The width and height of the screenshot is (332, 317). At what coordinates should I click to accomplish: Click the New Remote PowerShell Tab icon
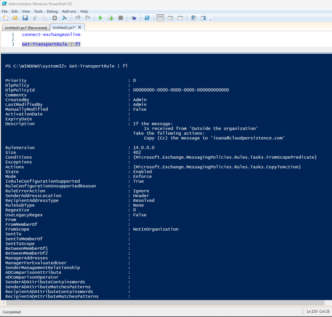[134, 18]
